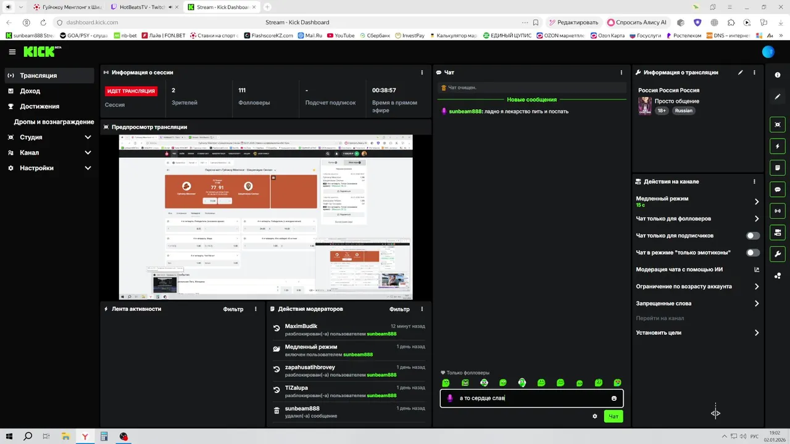The image size is (790, 444).
Task: Open activity feed three-dot menu
Action: (x=256, y=309)
